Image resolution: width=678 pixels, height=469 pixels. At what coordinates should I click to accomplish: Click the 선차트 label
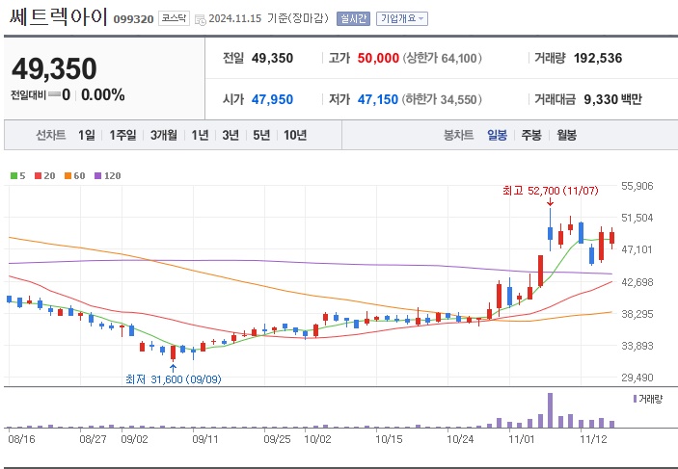coord(50,135)
